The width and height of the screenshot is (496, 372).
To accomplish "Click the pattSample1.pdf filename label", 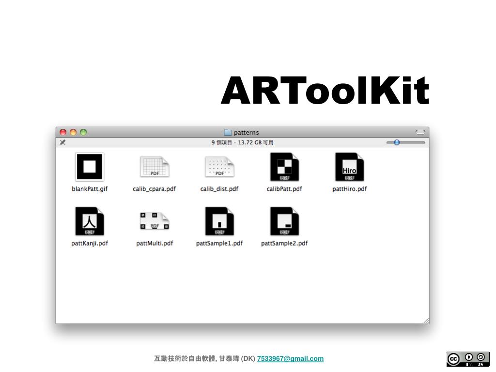I will [219, 243].
